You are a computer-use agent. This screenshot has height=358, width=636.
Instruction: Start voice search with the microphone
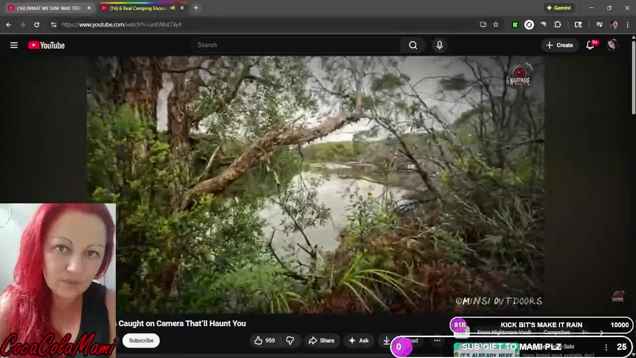click(x=439, y=45)
